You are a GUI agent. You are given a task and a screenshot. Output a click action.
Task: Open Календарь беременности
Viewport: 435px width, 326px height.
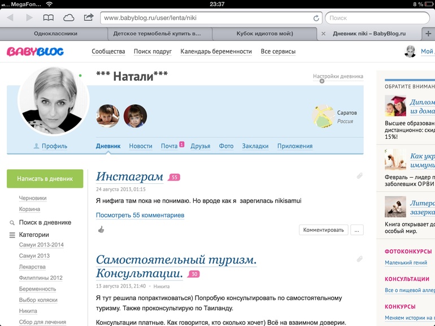[x=216, y=51]
